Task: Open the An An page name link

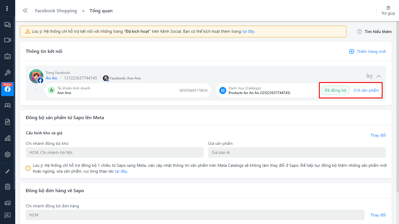Action: point(51,78)
